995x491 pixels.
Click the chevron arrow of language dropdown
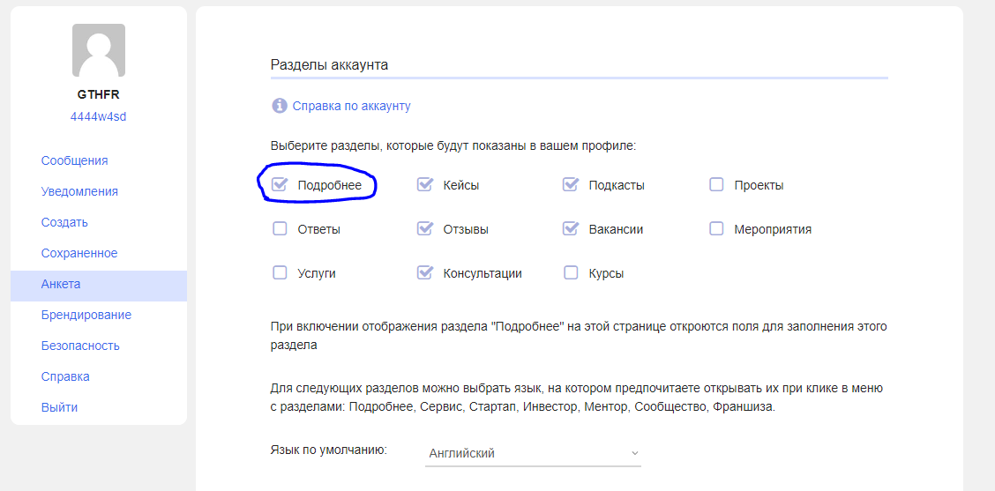(x=633, y=453)
